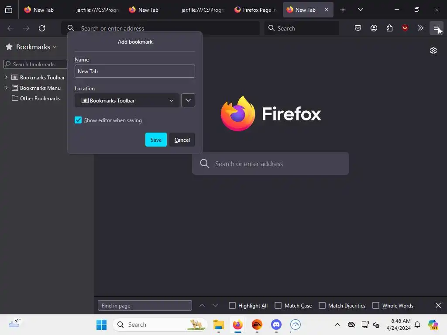Open a new tab with plus button
Screen dimensions: 447x335
[x=343, y=10]
